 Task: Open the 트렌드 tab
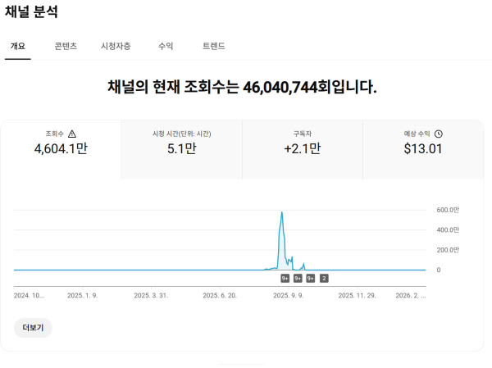tap(213, 47)
